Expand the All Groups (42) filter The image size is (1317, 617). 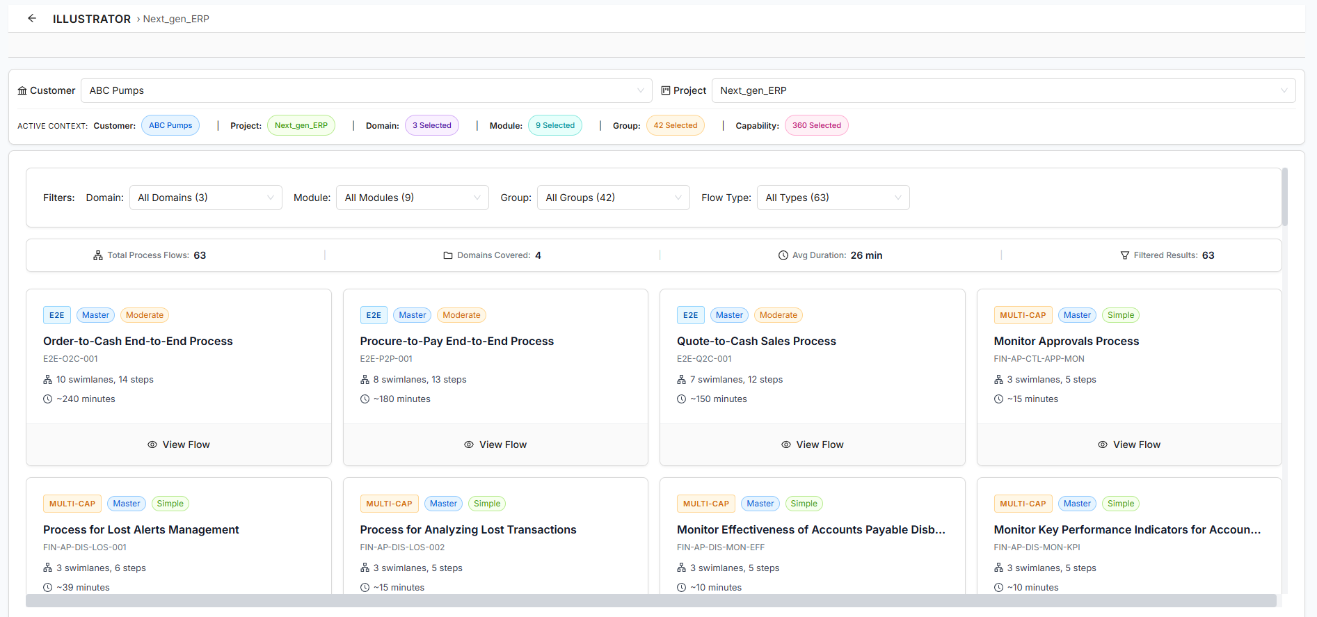(x=613, y=198)
